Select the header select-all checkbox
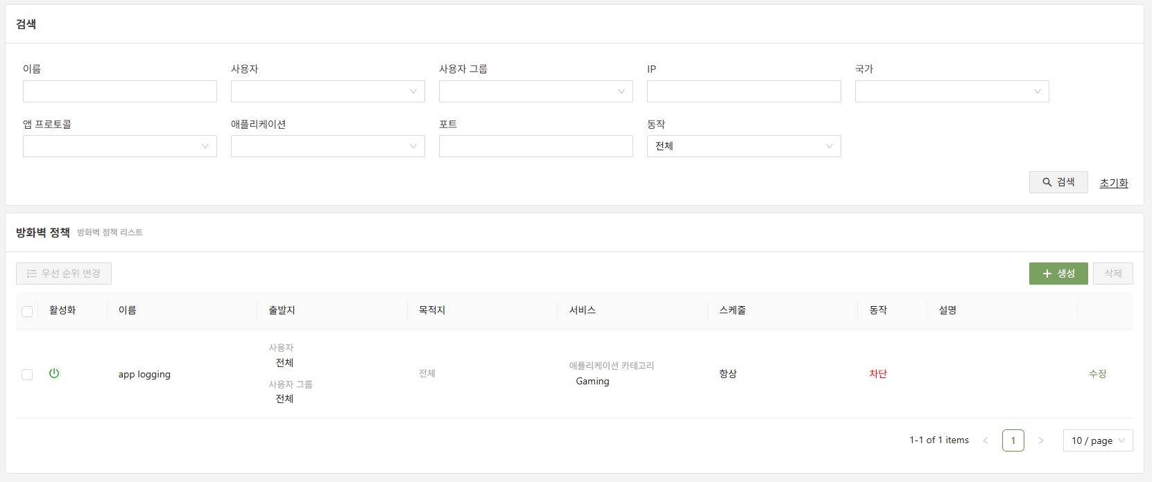 (x=27, y=312)
